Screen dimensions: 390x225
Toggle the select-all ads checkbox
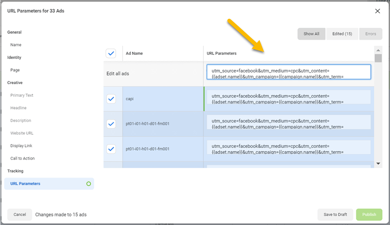point(111,54)
